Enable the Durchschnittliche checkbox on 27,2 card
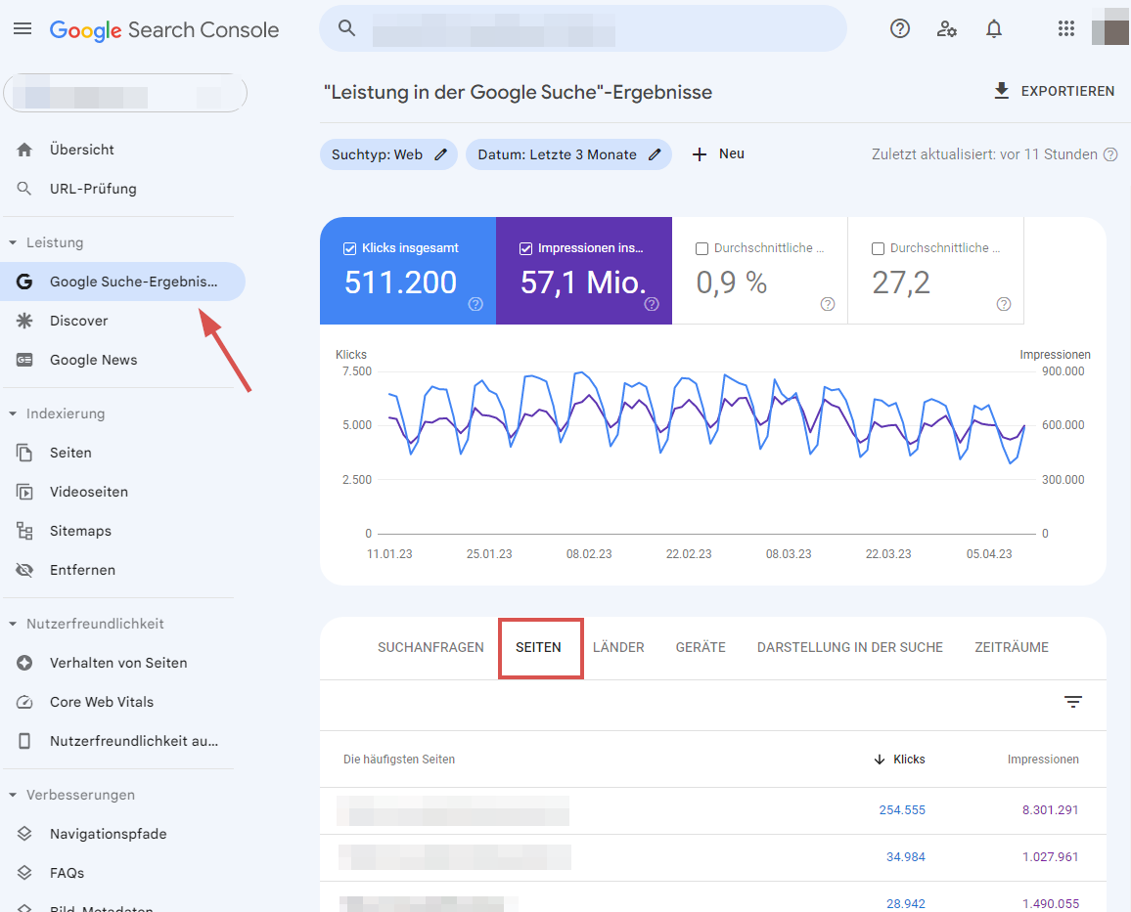The image size is (1131, 912). coord(878,248)
